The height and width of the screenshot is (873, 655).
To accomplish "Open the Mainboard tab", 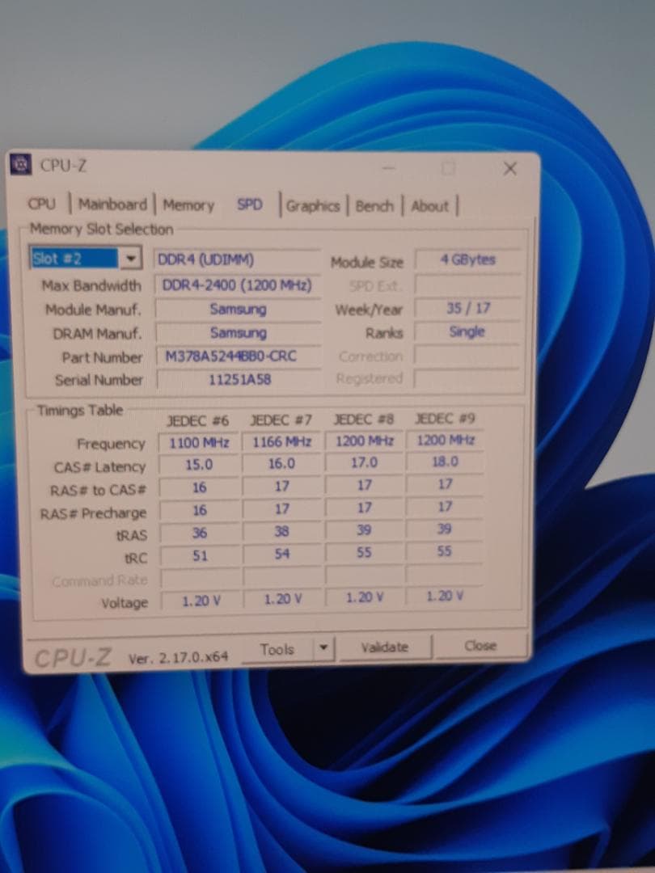I will pyautogui.click(x=111, y=205).
